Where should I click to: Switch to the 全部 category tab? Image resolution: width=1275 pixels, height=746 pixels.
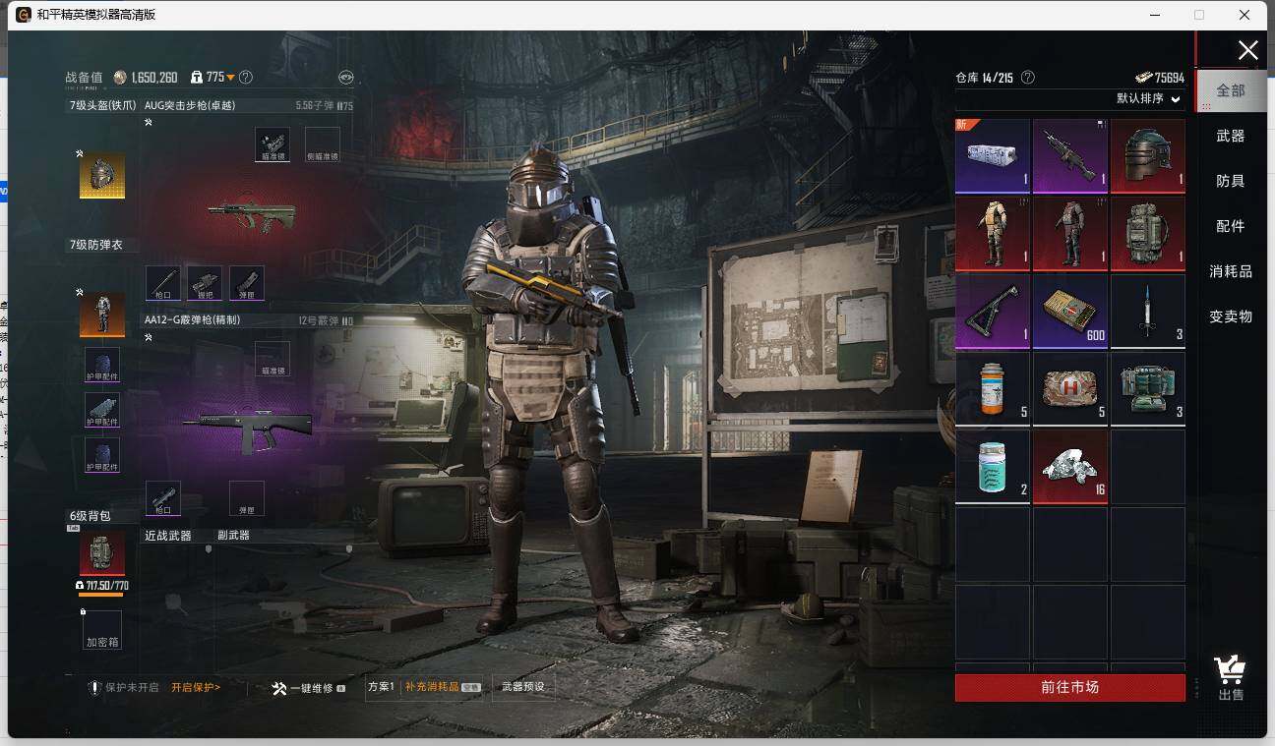point(1231,90)
